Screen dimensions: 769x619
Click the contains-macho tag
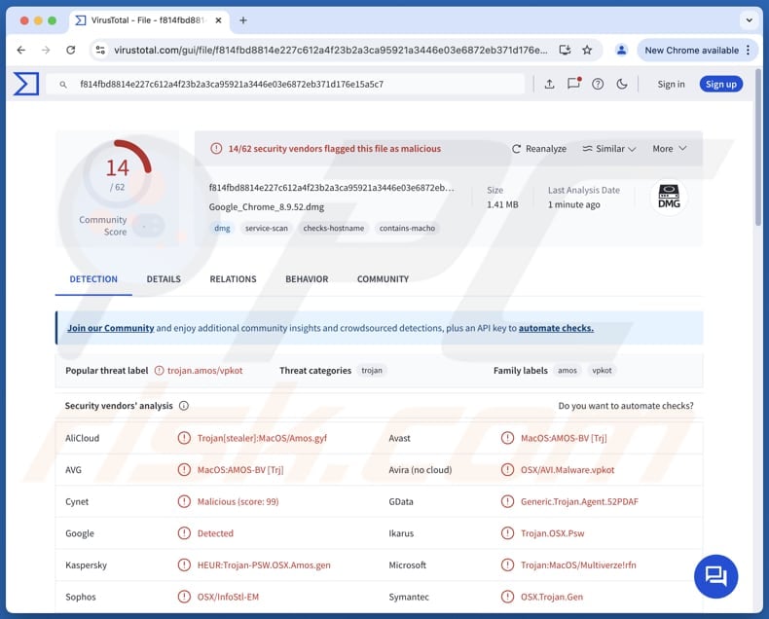click(407, 228)
